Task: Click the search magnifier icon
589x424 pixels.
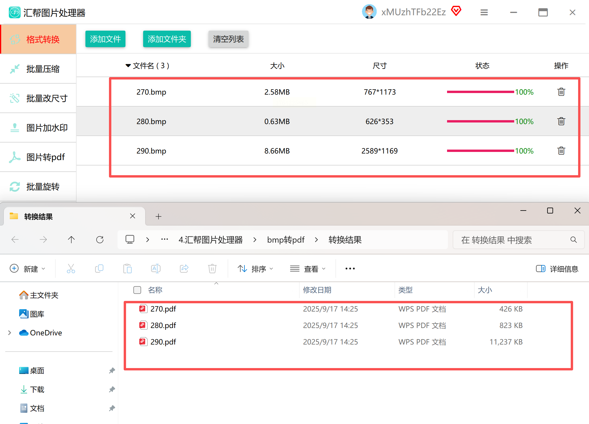Action: click(x=573, y=240)
